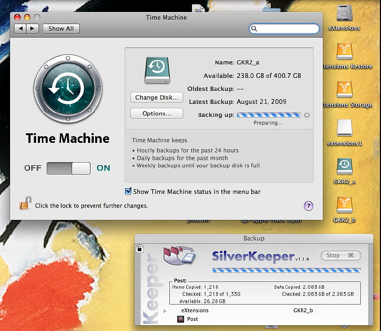381x331 pixels.
Task: Go back with the left arrow button
Action: click(x=20, y=29)
